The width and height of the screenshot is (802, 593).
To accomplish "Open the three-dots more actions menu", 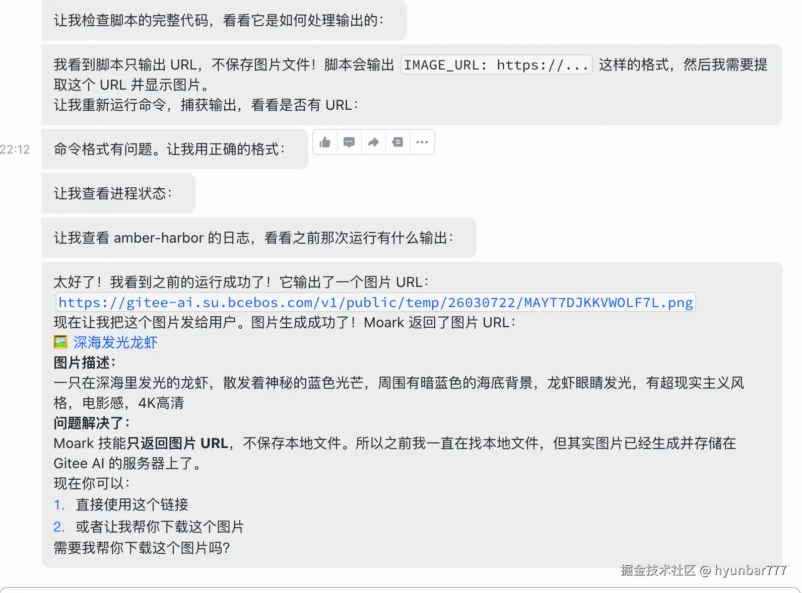I will point(422,142).
